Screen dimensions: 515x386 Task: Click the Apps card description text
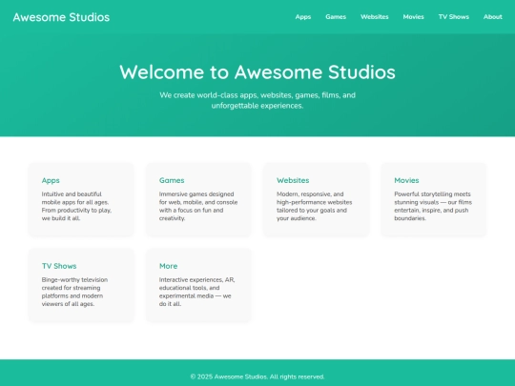tap(76, 206)
